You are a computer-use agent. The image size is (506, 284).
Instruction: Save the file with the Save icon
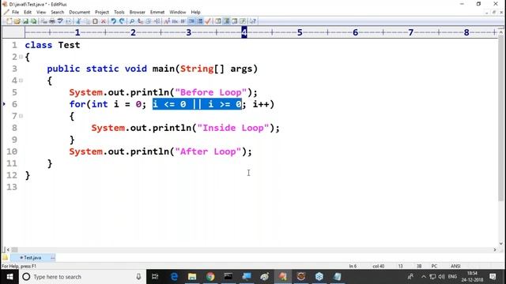pyautogui.click(x=25, y=21)
